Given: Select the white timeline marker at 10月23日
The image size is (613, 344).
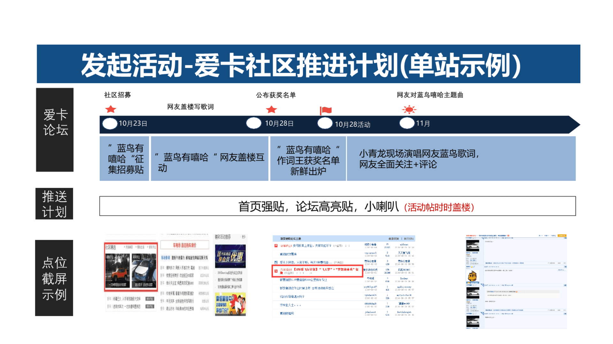Looking at the screenshot, I should (x=110, y=124).
